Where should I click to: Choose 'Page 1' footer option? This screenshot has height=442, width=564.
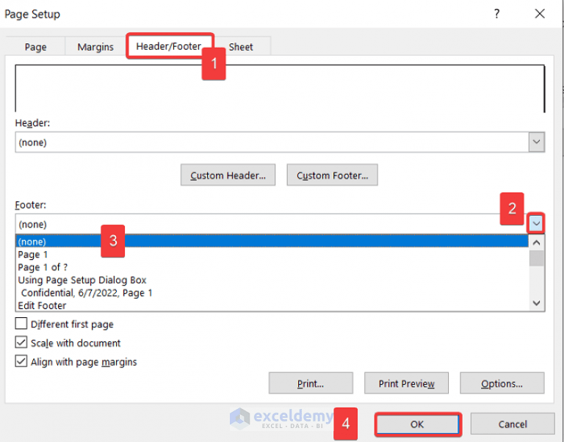click(272, 254)
